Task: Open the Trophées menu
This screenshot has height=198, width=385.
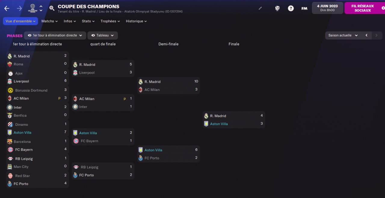Action: click(x=110, y=21)
